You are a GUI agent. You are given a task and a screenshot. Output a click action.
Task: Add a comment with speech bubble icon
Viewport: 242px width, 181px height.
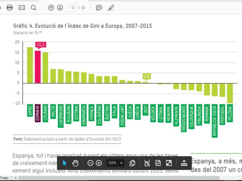(x=99, y=7)
